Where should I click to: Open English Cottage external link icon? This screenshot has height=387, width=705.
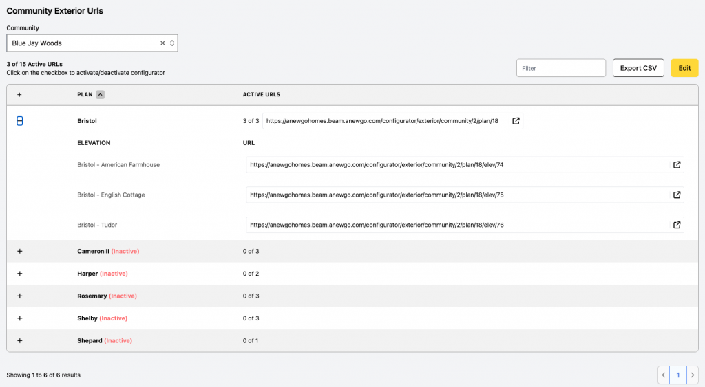pyautogui.click(x=677, y=195)
